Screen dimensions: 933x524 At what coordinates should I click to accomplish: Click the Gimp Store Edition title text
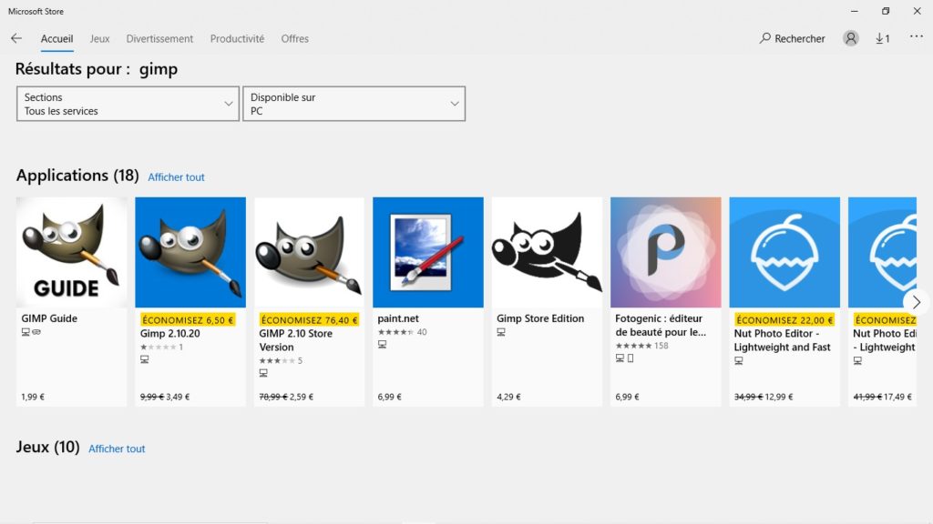pyautogui.click(x=540, y=318)
